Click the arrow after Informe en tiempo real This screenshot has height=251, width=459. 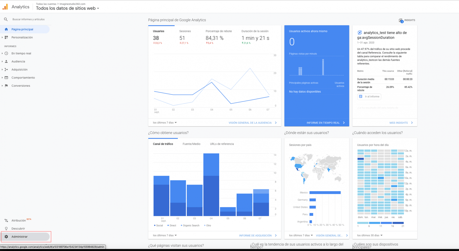(x=344, y=123)
